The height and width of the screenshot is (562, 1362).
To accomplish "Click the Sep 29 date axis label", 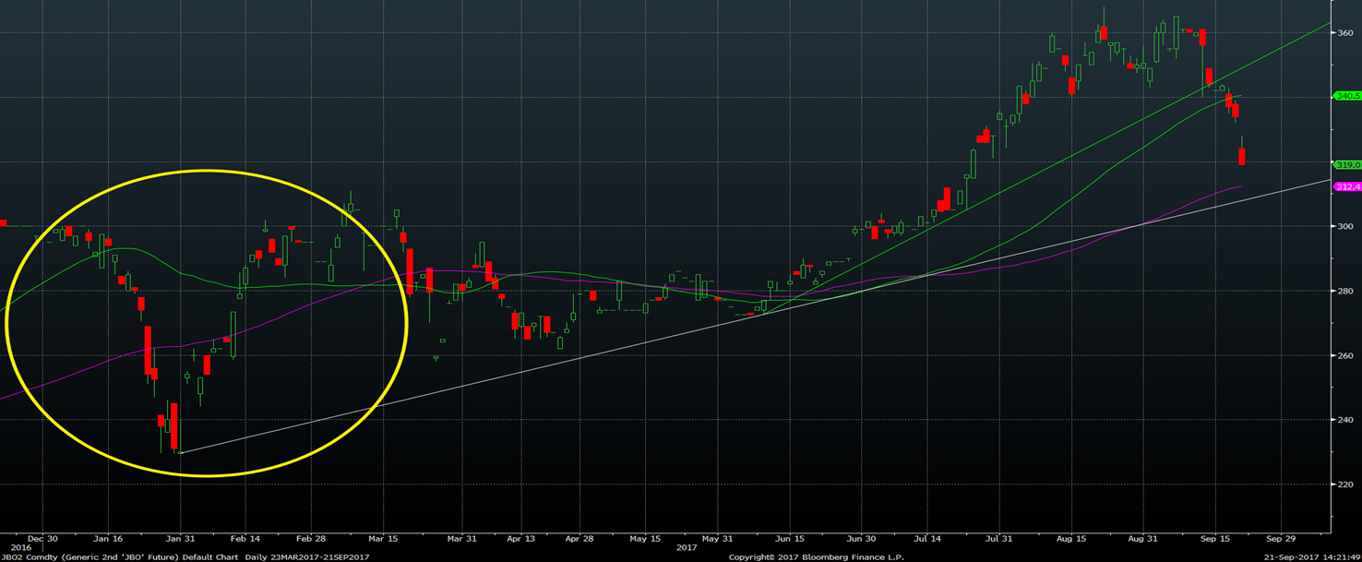I will [1281, 538].
